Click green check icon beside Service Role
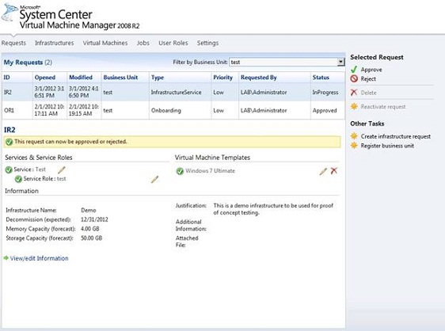This screenshot has width=445, height=331. pos(18,179)
